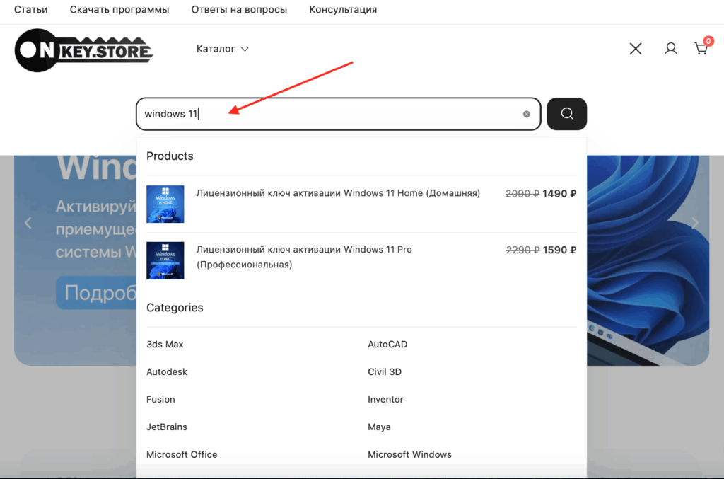This screenshot has width=724, height=479.
Task: Click the Windows 11 Pro product thumbnail
Action: pos(165,260)
